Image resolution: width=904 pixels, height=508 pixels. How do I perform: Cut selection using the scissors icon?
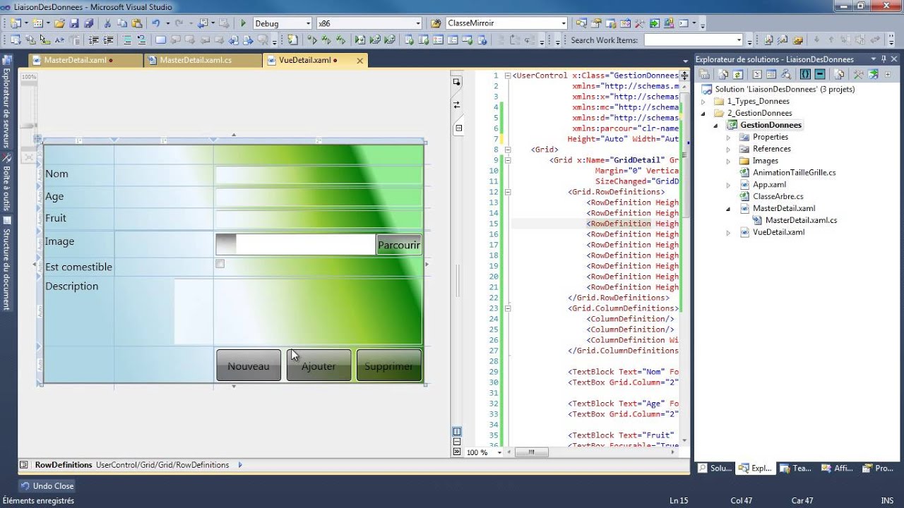[x=107, y=23]
